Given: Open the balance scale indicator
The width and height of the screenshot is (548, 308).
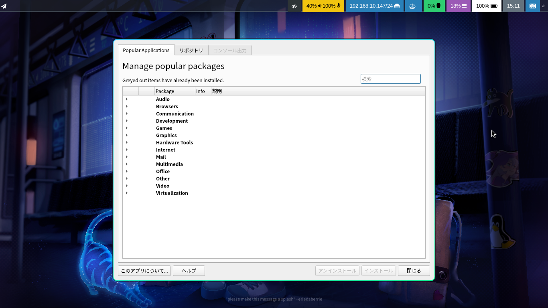Looking at the screenshot, I should tap(413, 6).
